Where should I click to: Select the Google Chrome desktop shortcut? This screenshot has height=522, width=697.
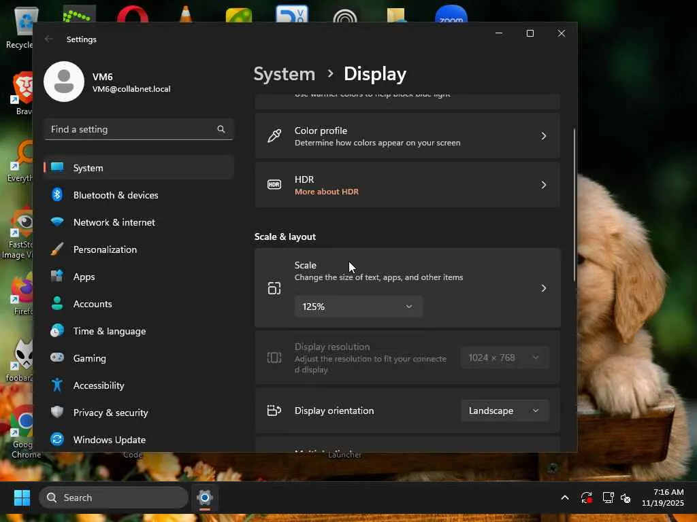pyautogui.click(x=21, y=432)
